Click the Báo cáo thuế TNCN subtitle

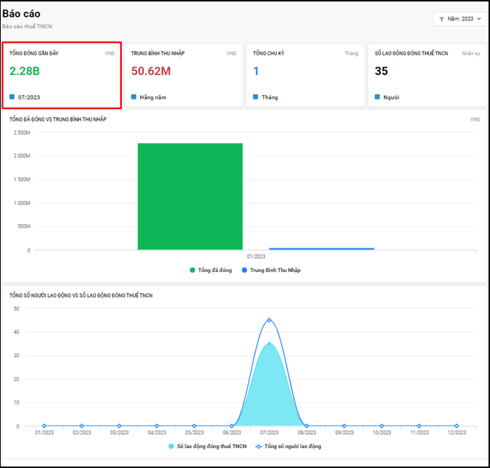point(27,27)
